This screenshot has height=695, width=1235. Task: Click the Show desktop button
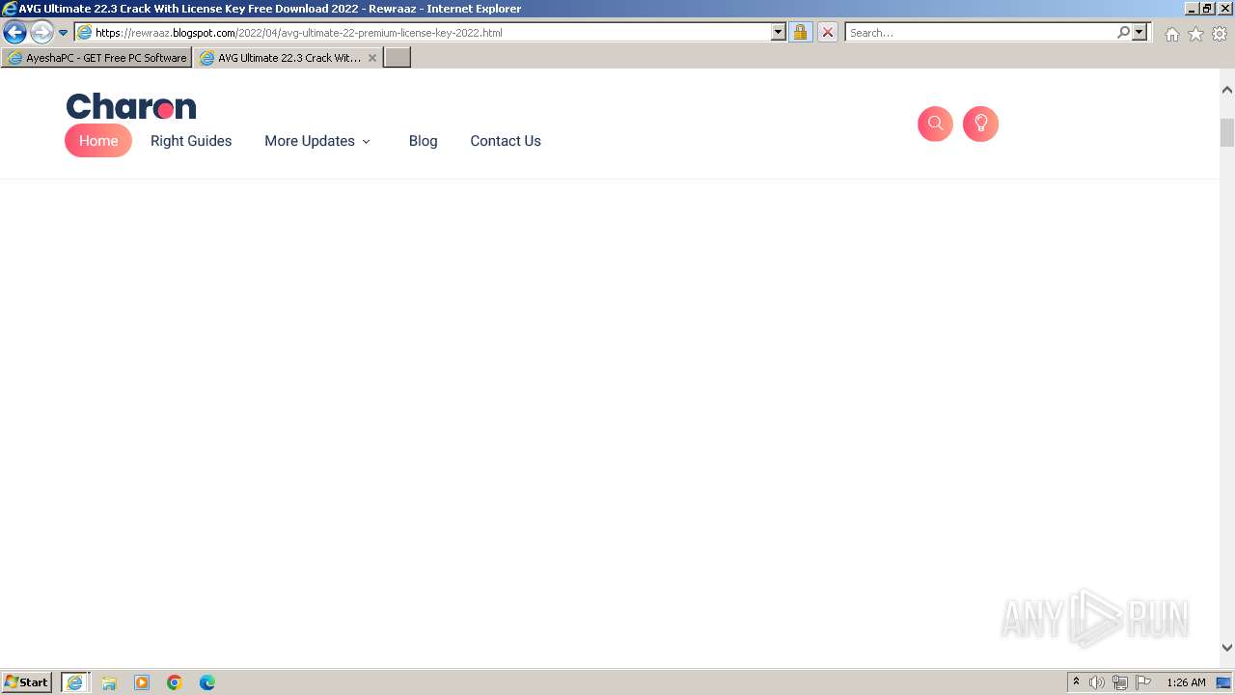(x=1224, y=682)
